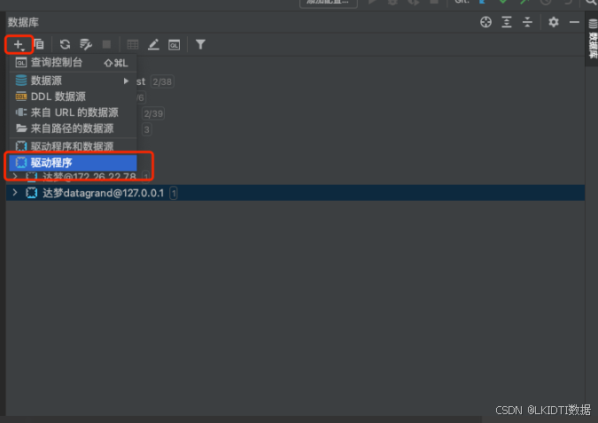Click the 2/38 schema count badge
The height and width of the screenshot is (423, 598).
pos(162,81)
